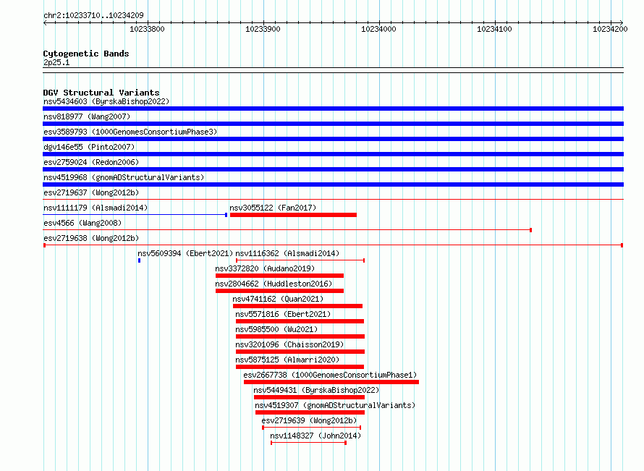This screenshot has height=471, width=644.
Task: Click esv4566 (Wang2008) variant label
Action: tap(82, 223)
